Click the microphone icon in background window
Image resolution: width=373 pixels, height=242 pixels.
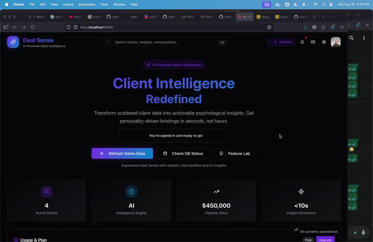(363, 233)
